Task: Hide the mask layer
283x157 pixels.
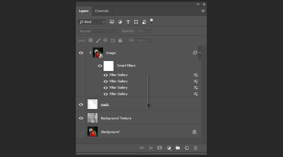Action: coord(81,104)
